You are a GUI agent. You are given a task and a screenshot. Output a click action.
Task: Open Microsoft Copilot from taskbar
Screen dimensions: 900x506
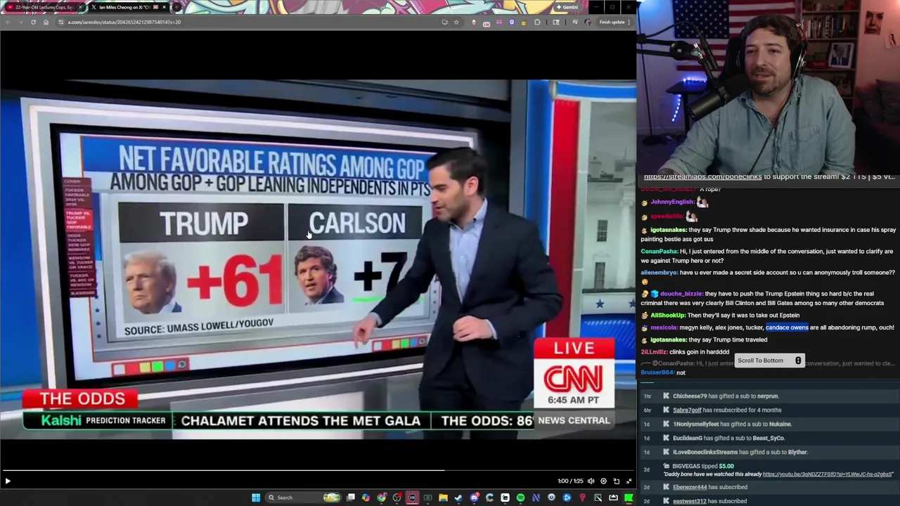[366, 498]
